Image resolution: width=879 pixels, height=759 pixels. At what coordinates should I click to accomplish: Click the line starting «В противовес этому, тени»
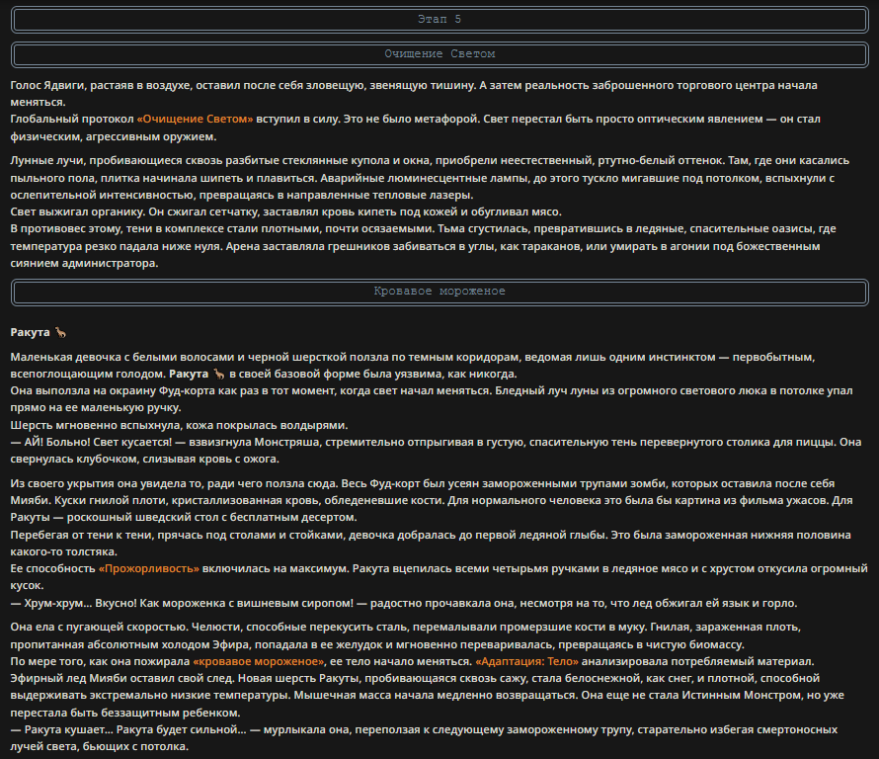point(423,229)
